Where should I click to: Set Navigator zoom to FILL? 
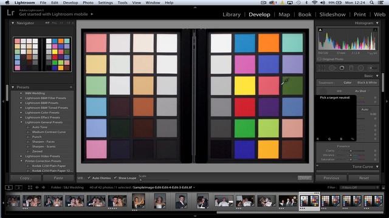point(54,23)
